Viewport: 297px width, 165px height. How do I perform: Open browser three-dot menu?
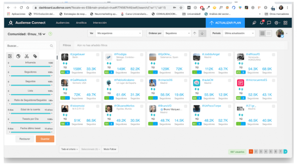pos(287,8)
